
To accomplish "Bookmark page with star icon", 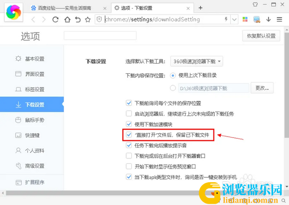I will (88, 19).
